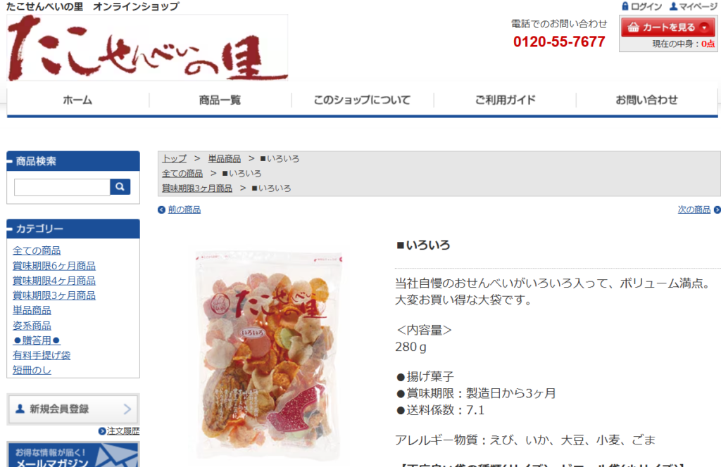Go to このショップについて page

[x=363, y=100]
